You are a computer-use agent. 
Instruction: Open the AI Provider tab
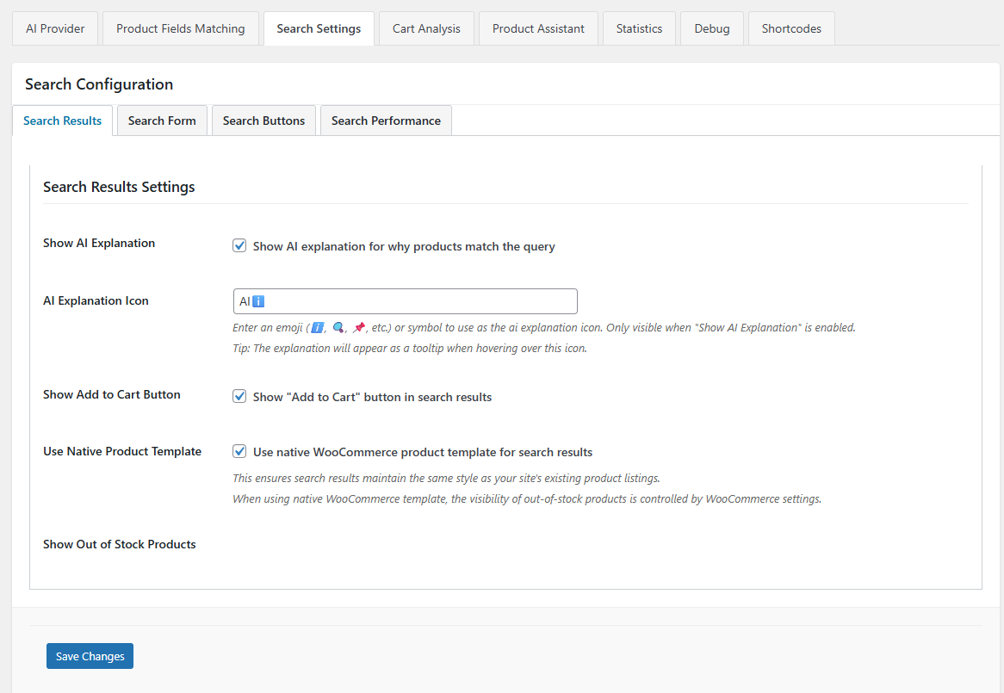[55, 28]
